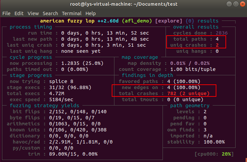The image size is (247, 162).
Task: Click the levels value 2
Action: (x=205, y=112)
